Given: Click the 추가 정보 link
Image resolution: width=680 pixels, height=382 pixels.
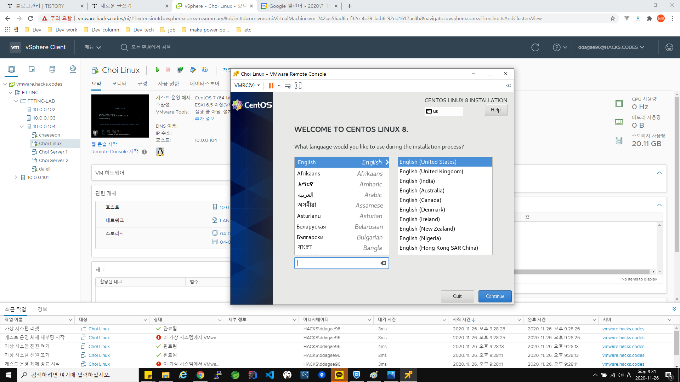Looking at the screenshot, I should (205, 118).
